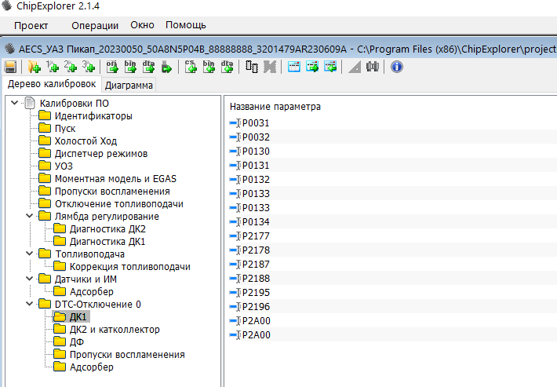Select the first P0031 parameter in the list
This screenshot has width=557, height=387.
coord(255,123)
